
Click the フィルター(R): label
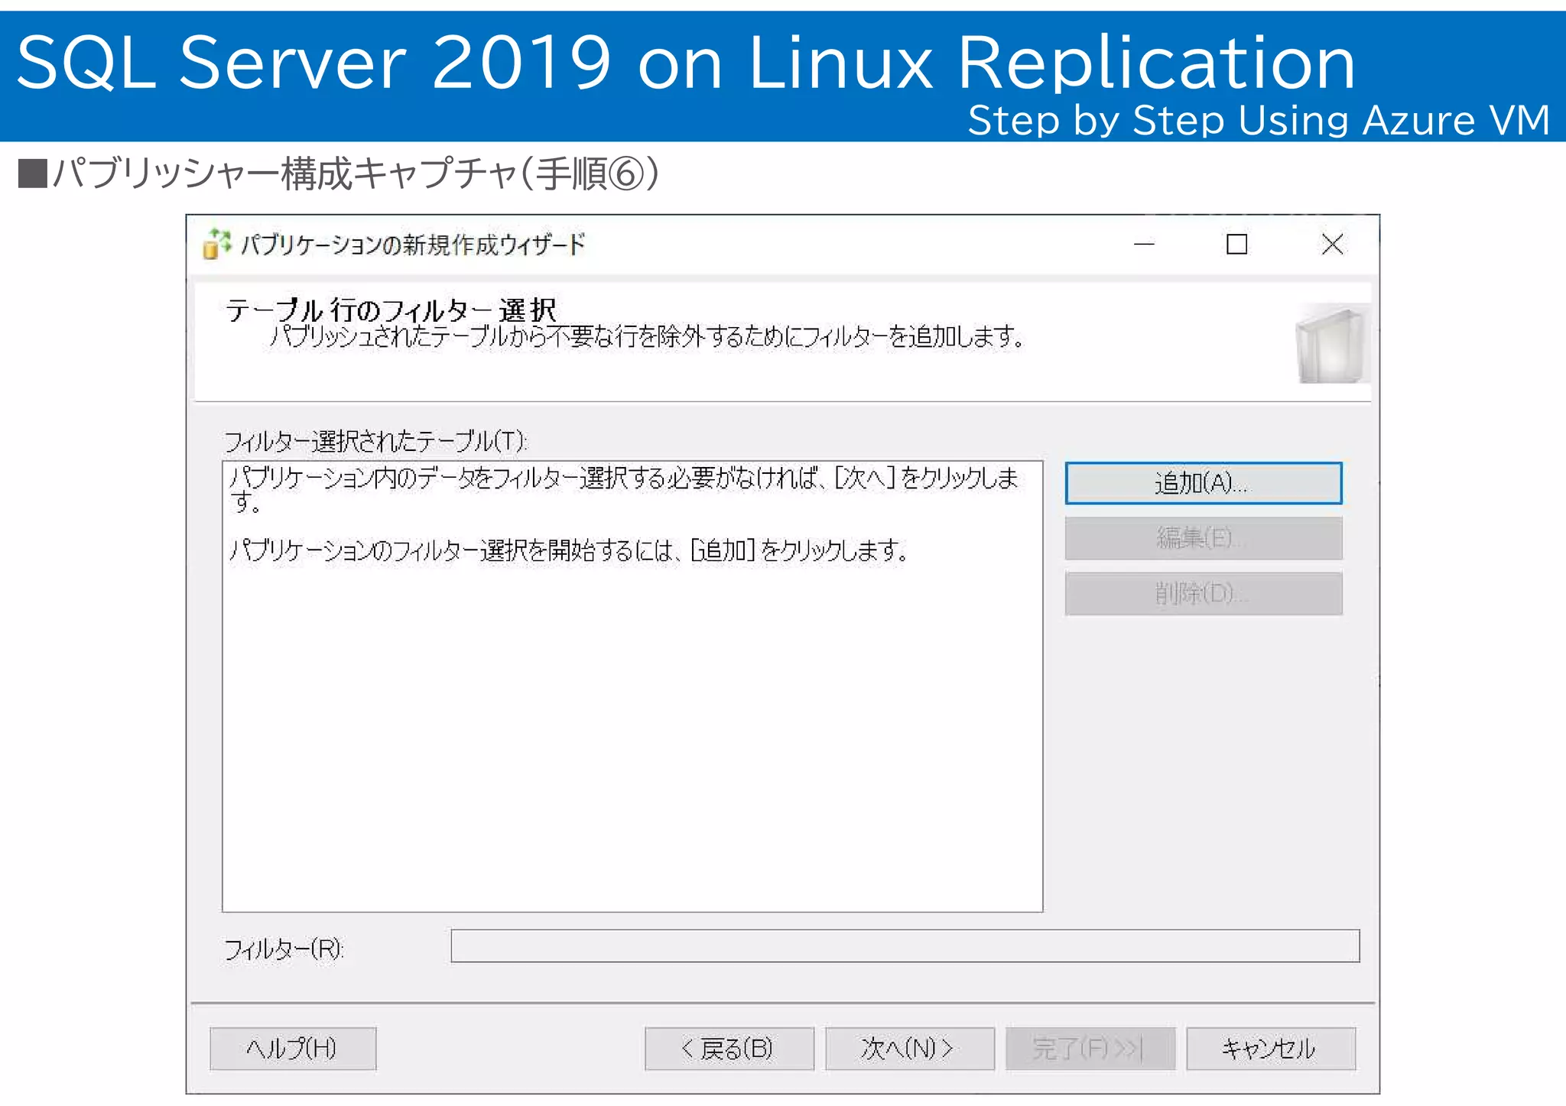(x=284, y=949)
